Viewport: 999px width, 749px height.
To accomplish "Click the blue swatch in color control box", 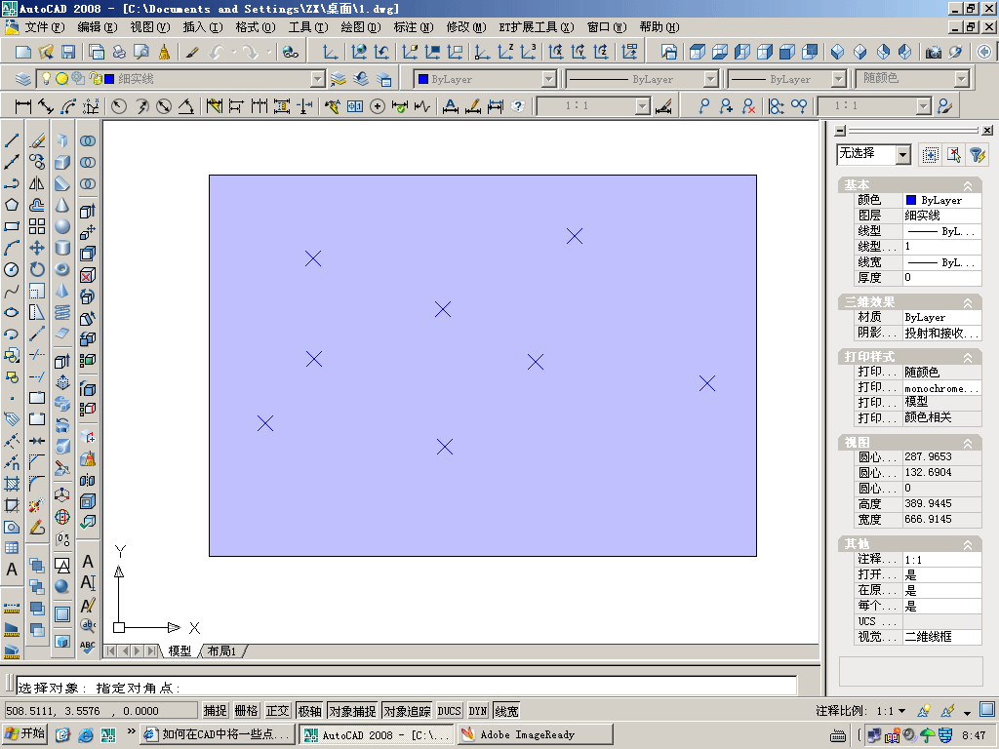I will tap(423, 79).
